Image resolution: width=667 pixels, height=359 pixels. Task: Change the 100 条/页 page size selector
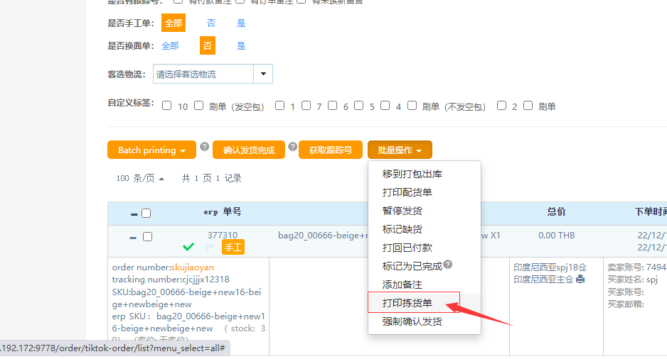click(x=140, y=178)
